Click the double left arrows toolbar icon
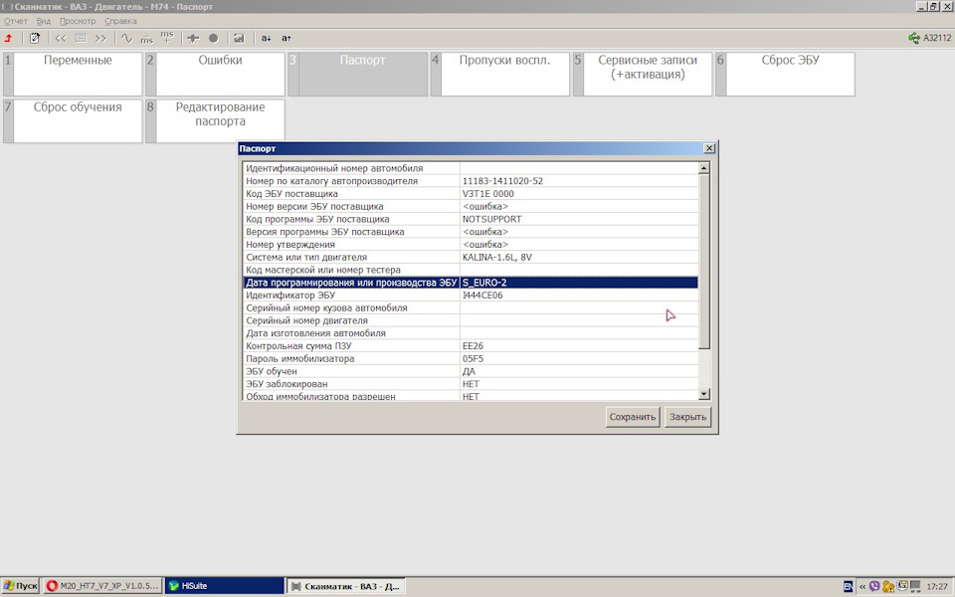 coord(61,39)
